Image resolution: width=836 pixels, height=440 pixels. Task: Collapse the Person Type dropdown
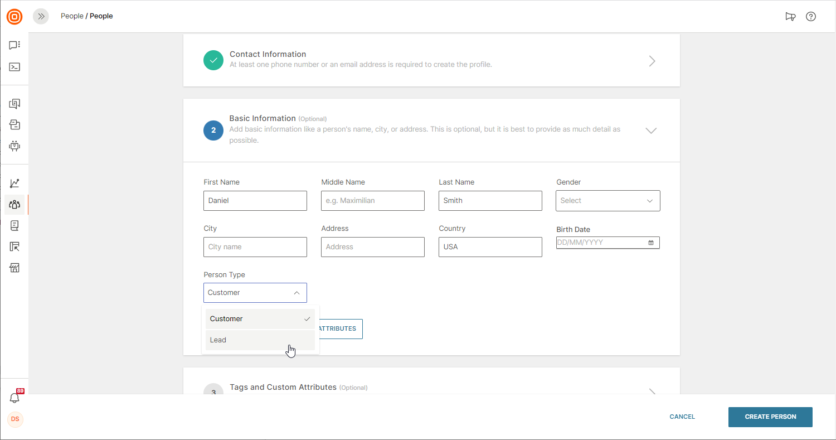point(297,293)
